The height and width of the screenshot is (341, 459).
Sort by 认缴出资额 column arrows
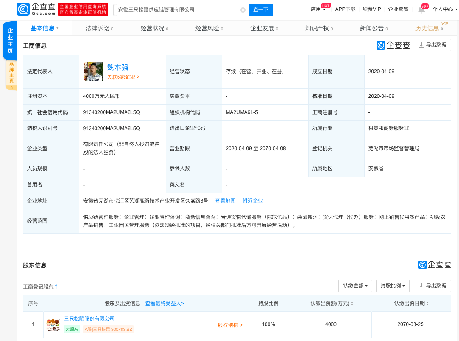[352, 304]
